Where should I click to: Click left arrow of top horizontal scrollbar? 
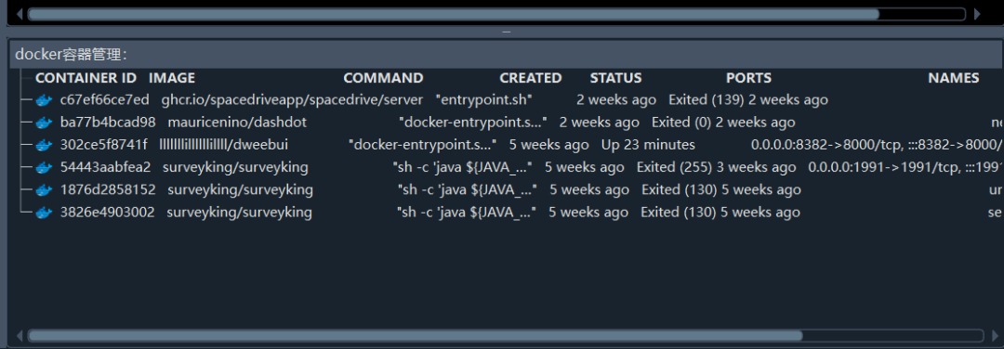click(x=20, y=14)
